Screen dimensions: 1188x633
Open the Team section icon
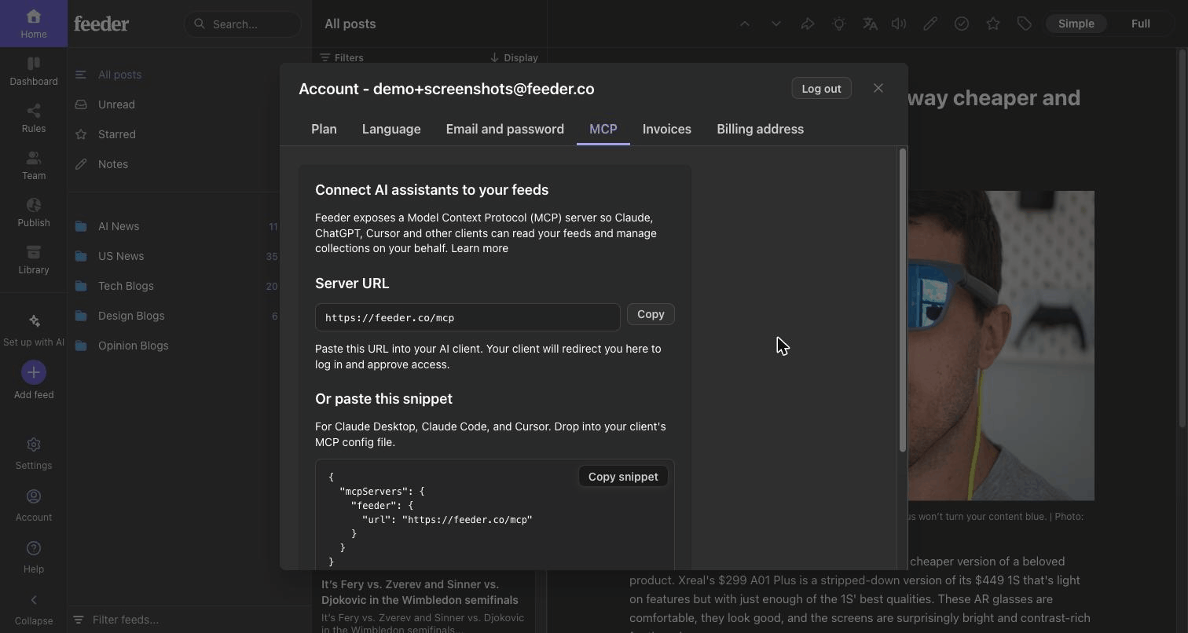pyautogui.click(x=33, y=165)
